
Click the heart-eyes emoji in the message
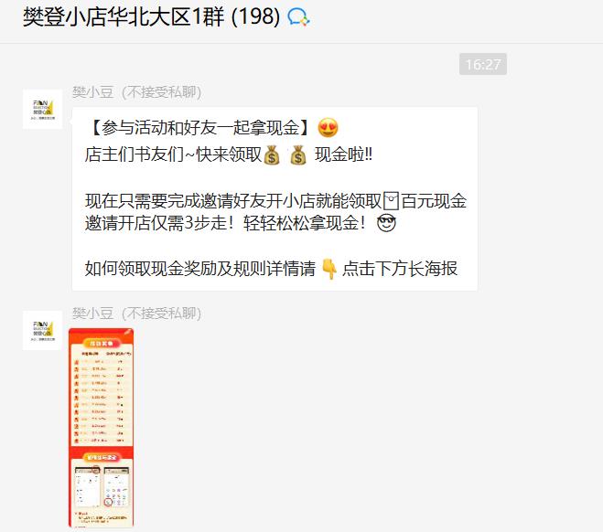pyautogui.click(x=328, y=128)
